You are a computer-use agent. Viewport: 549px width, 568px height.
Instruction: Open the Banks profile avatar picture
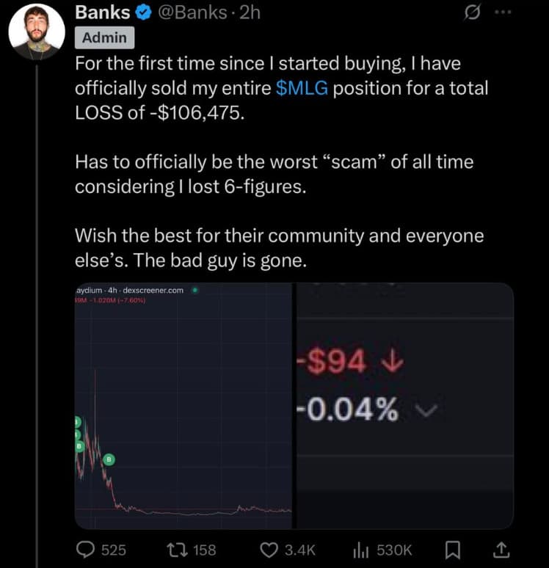coord(37,32)
